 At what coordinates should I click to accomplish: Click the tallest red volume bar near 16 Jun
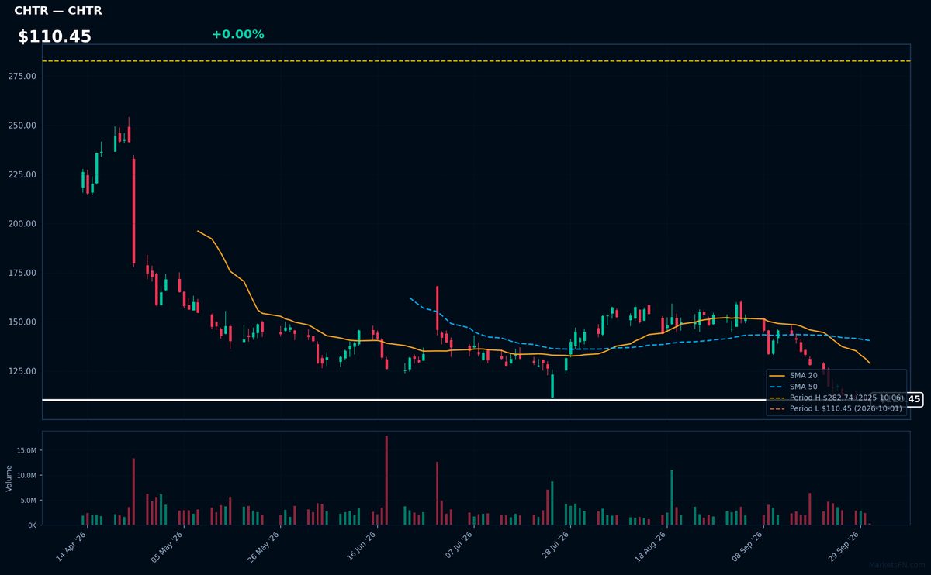(386, 480)
